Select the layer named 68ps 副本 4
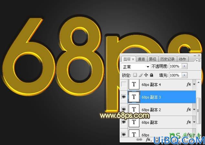The width and height of the screenshot is (205, 145). [151, 85]
